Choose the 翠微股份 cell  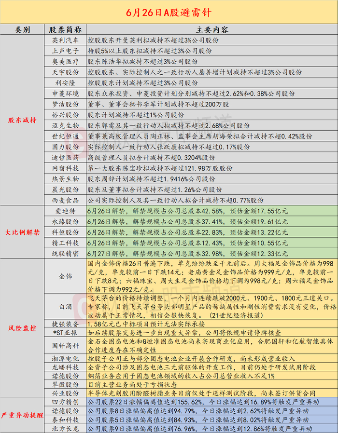(65, 385)
